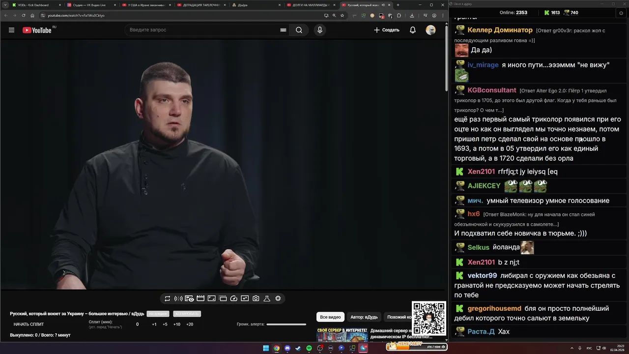Click chat username AJIEKCEY
Viewport: 629px width, 354px height.
[x=484, y=186]
